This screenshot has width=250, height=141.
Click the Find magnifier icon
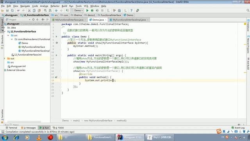(45, 11)
